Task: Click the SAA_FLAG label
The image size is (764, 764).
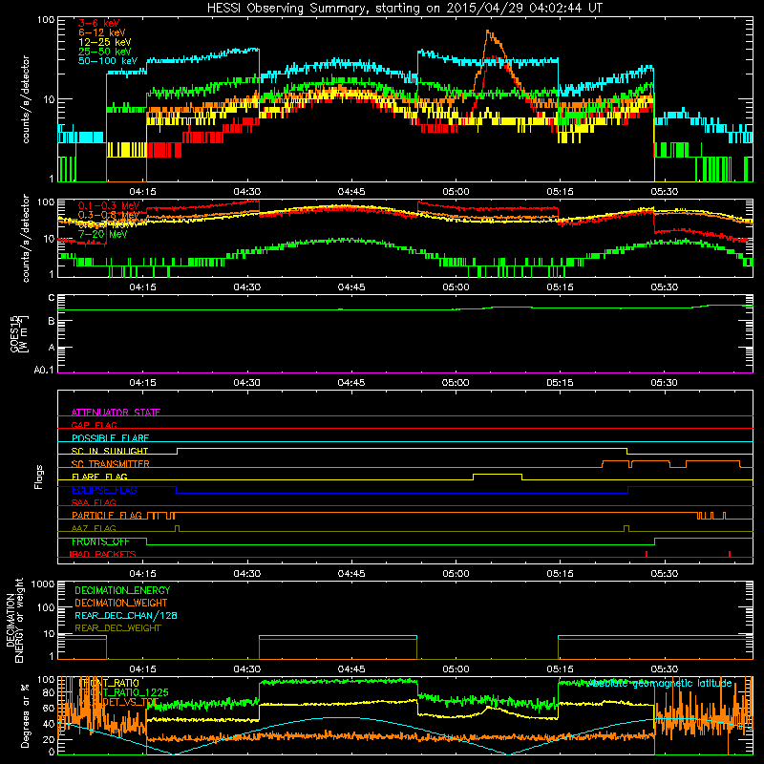Action: click(94, 502)
